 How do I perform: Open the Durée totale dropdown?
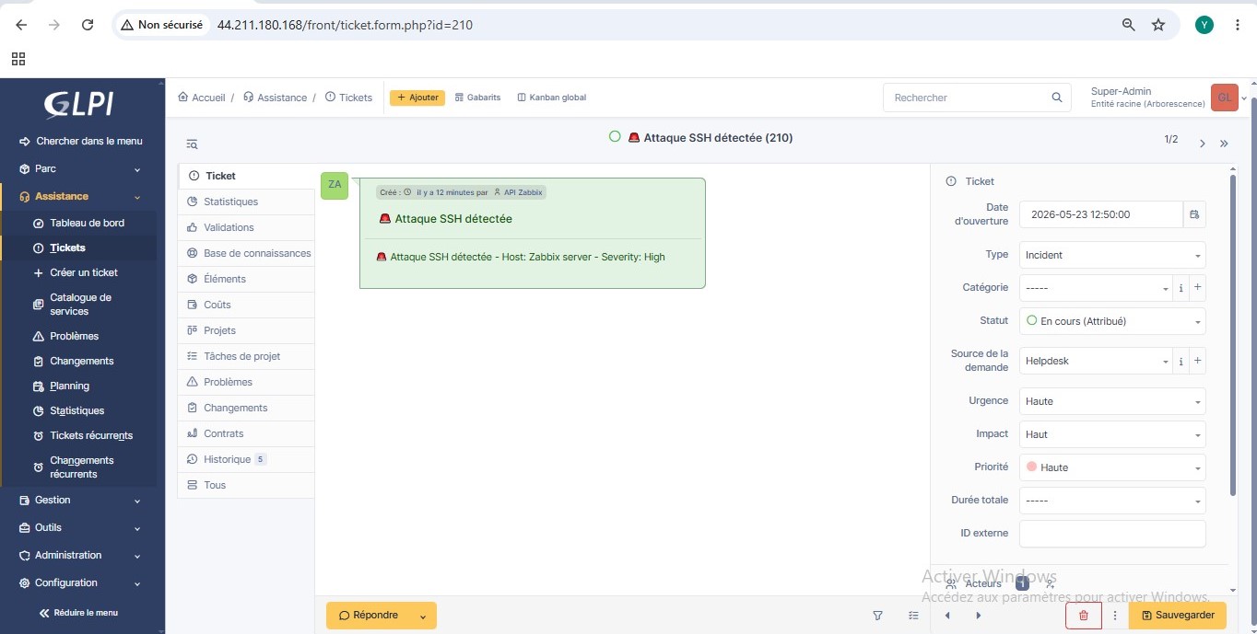click(x=1112, y=501)
